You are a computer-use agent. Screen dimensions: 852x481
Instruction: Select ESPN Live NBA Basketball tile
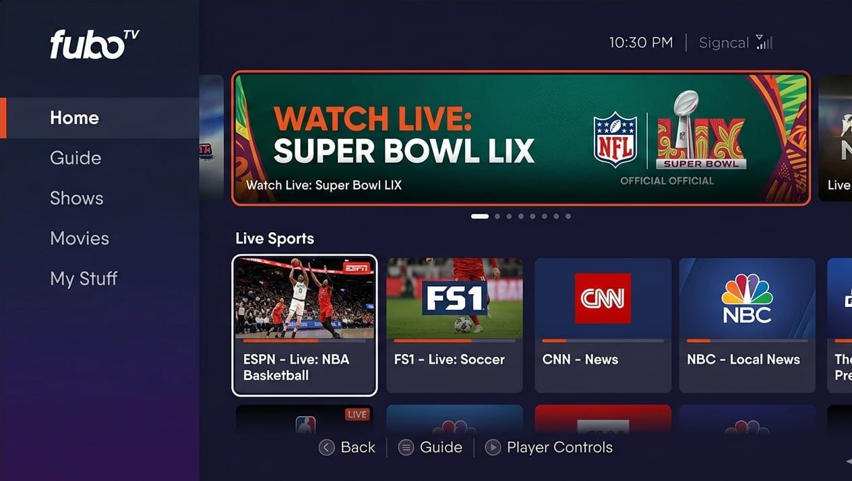304,325
